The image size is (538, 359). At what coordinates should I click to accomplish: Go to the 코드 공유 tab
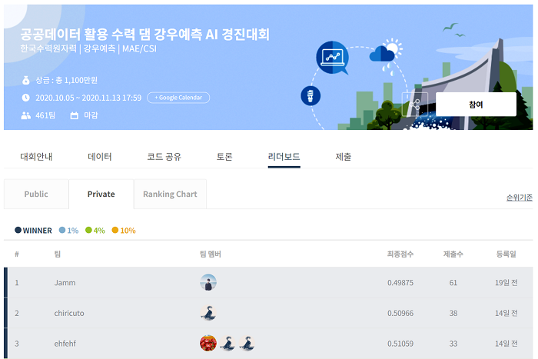click(164, 157)
